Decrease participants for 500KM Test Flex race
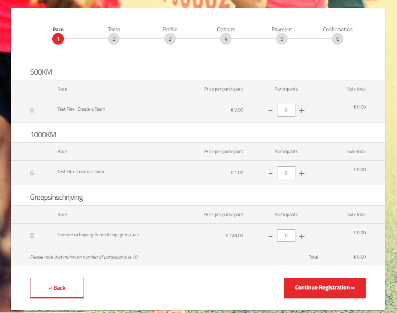The height and width of the screenshot is (313, 397). (271, 111)
